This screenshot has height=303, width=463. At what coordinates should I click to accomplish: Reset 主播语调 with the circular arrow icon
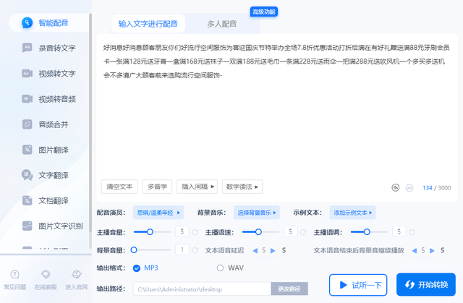[412, 232]
